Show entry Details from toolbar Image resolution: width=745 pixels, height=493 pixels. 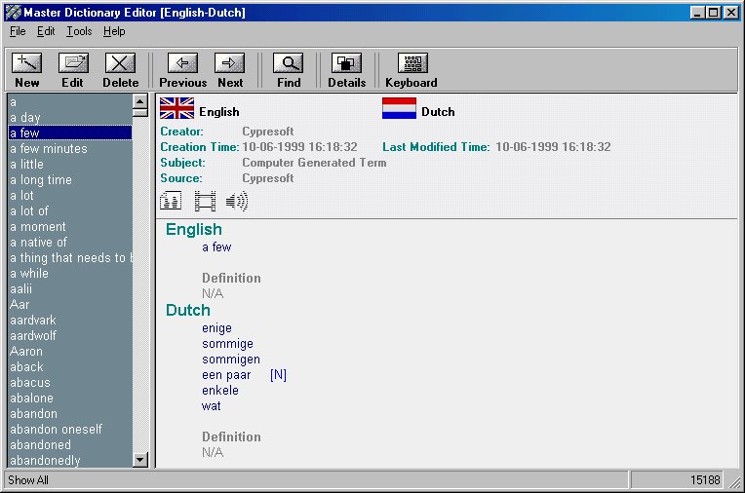[346, 64]
